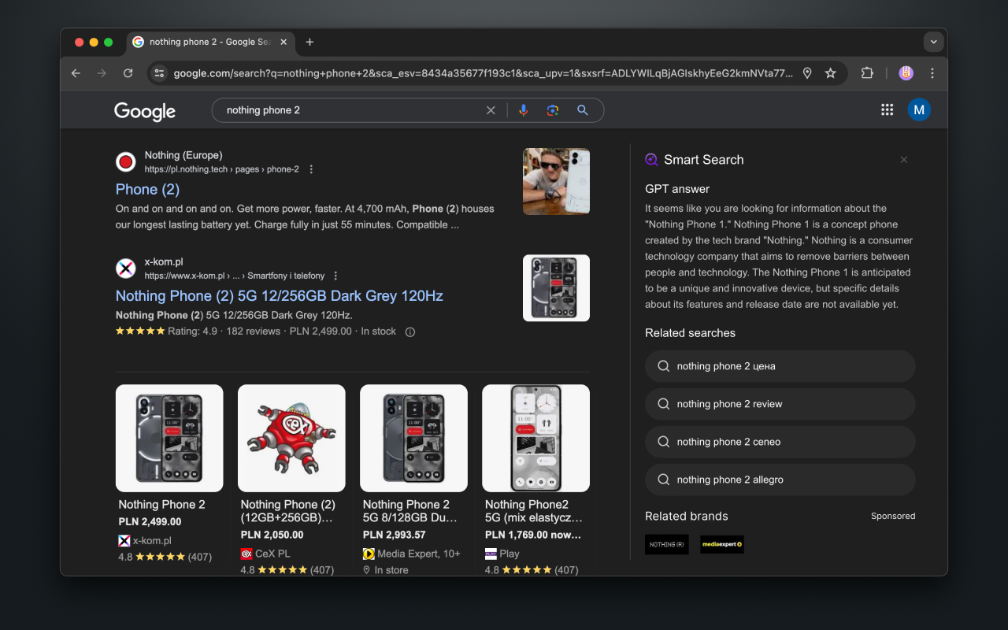The width and height of the screenshot is (1008, 630).
Task: Click the x-kom.pl site favicon
Action: [x=126, y=269]
